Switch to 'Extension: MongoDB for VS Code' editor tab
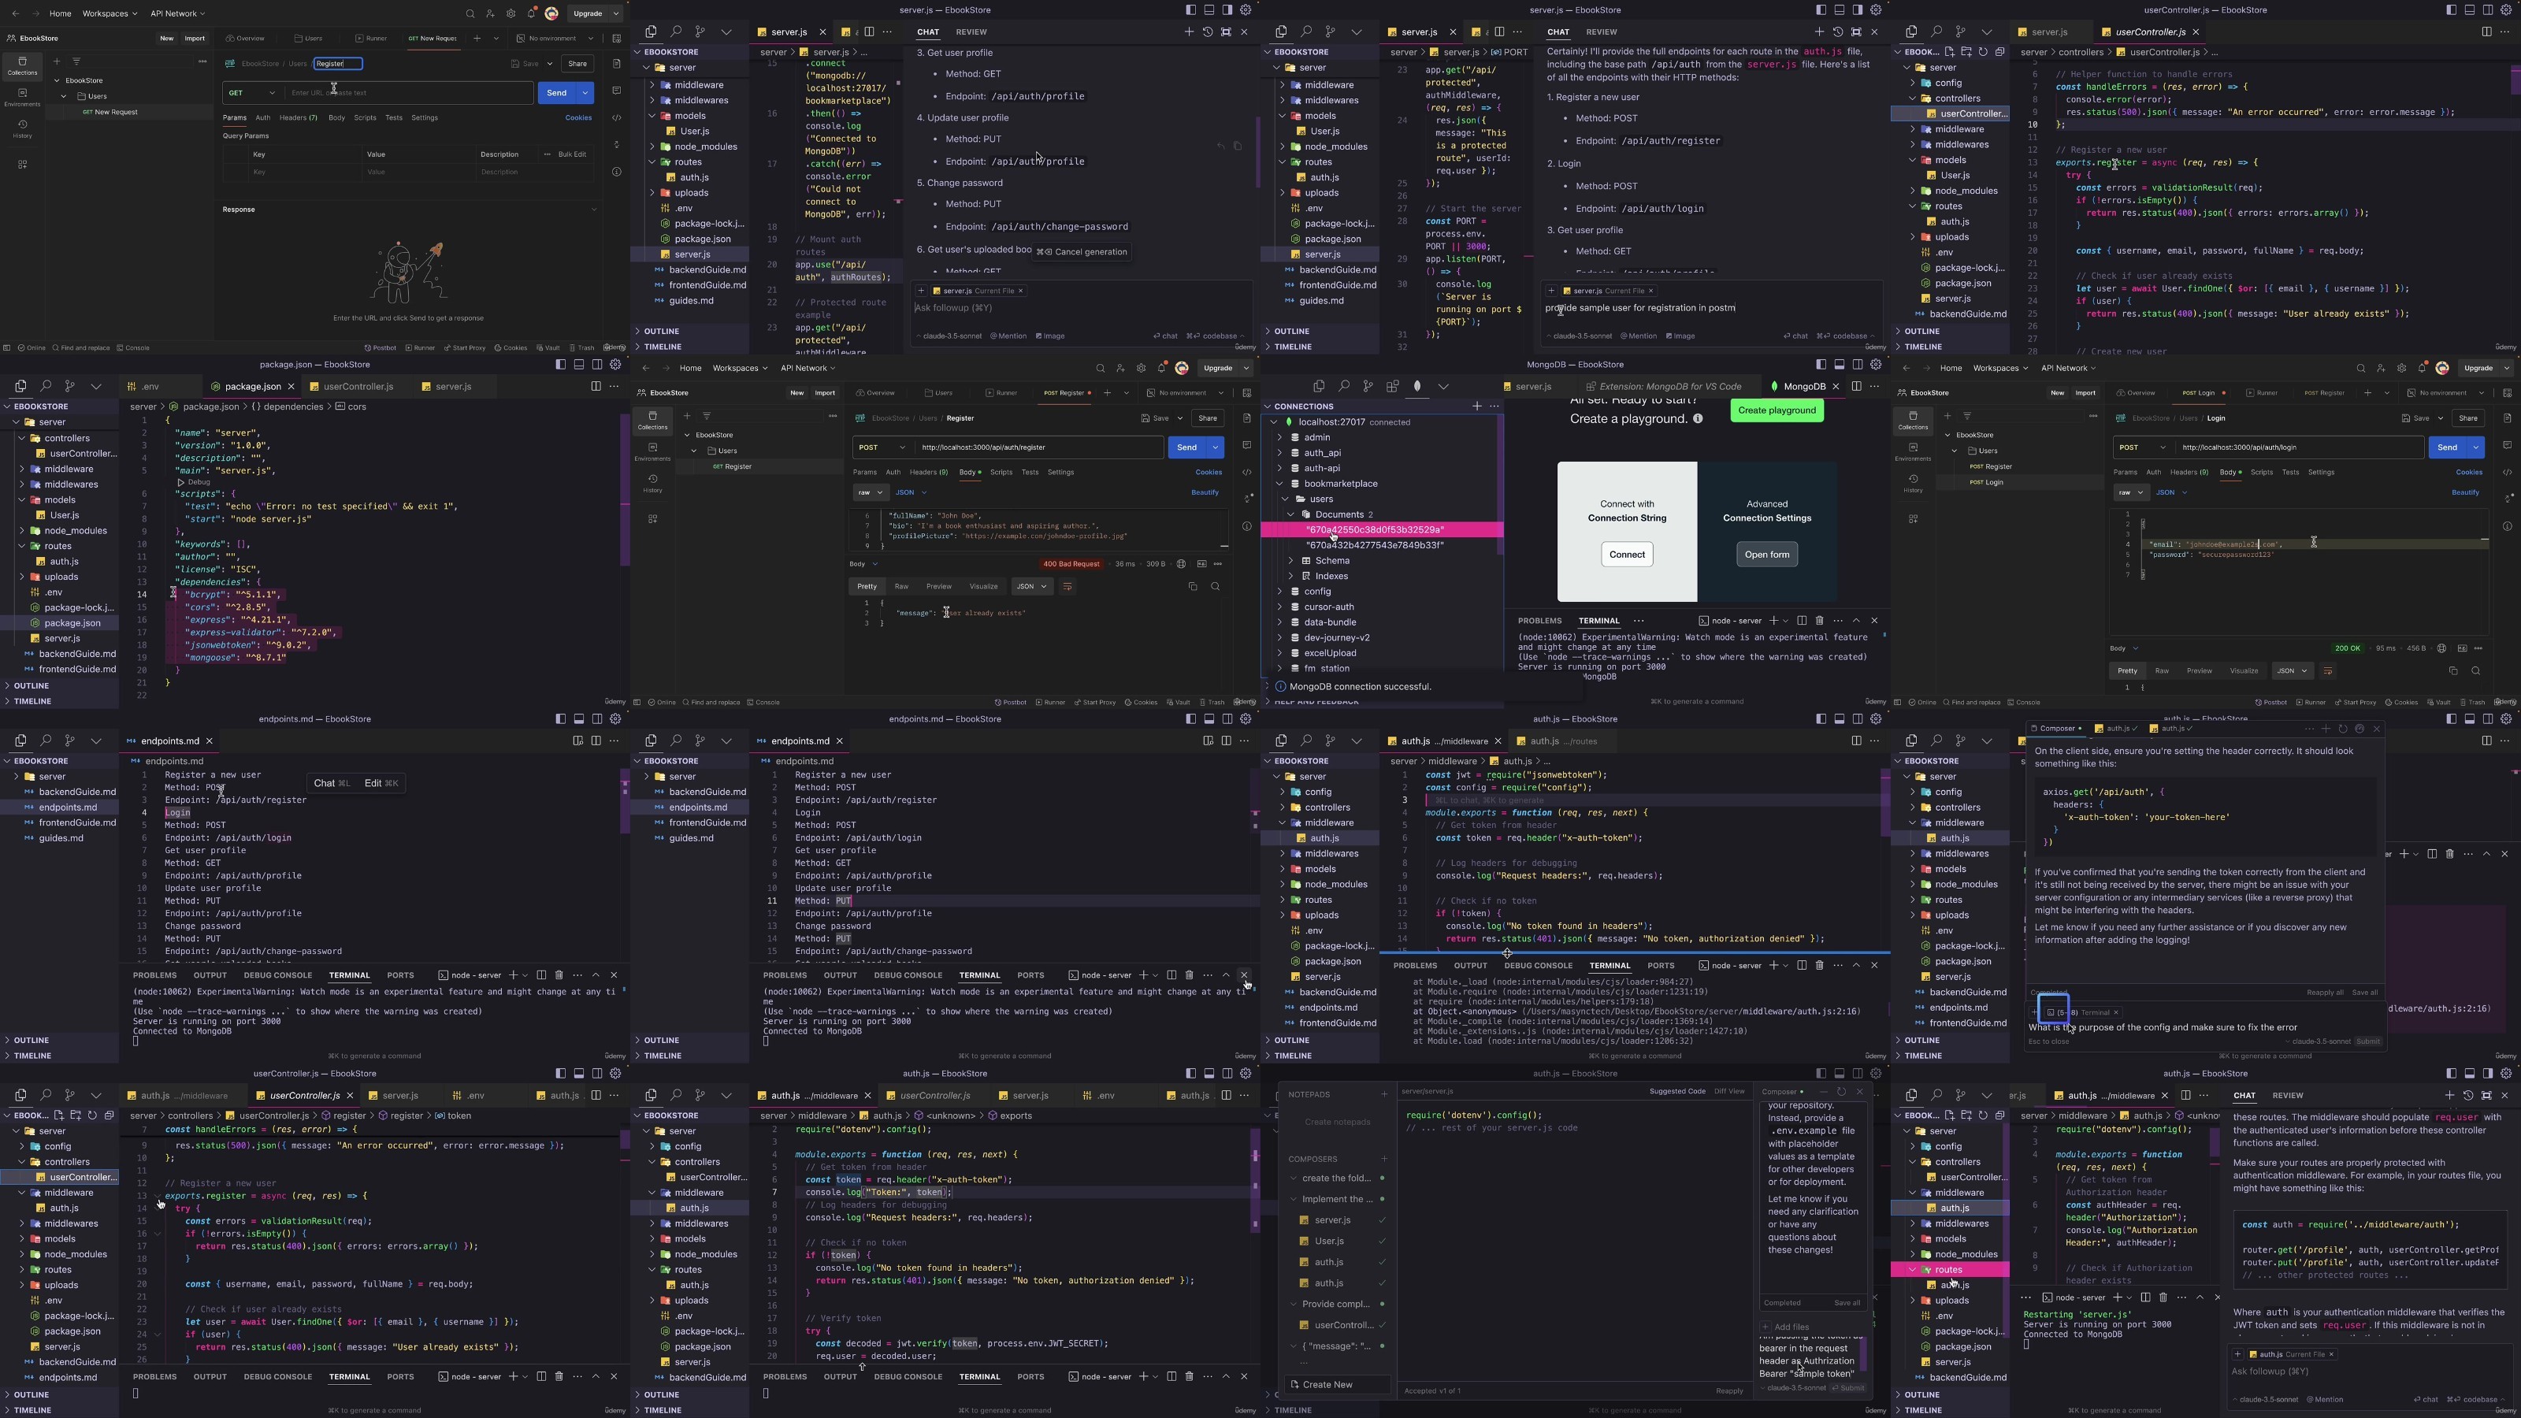The height and width of the screenshot is (1418, 2521). click(1664, 387)
